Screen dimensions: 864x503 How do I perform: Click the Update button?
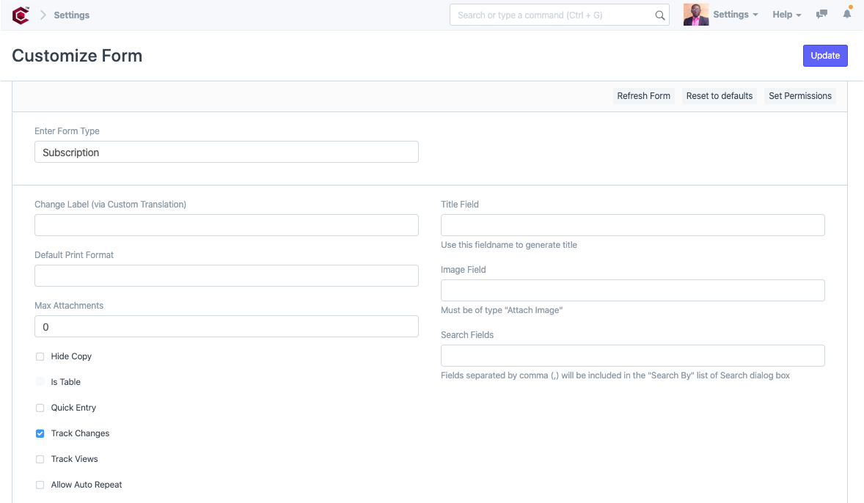824,55
